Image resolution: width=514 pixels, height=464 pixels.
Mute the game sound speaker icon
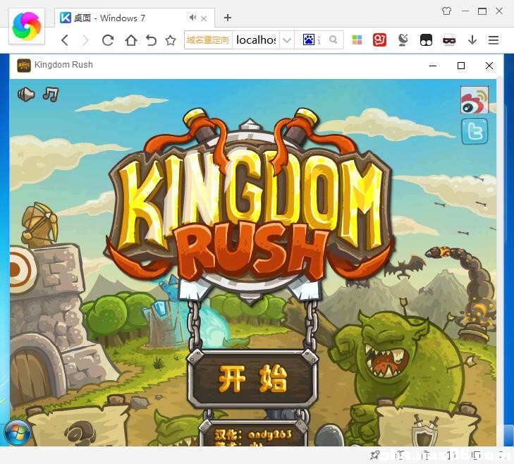[26, 94]
